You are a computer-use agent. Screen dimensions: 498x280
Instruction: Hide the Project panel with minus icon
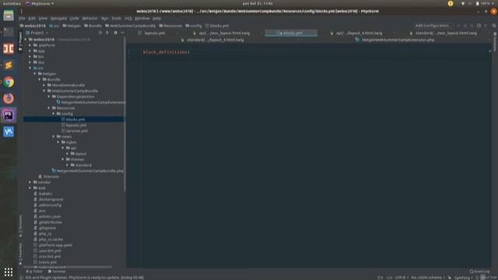tap(123, 33)
